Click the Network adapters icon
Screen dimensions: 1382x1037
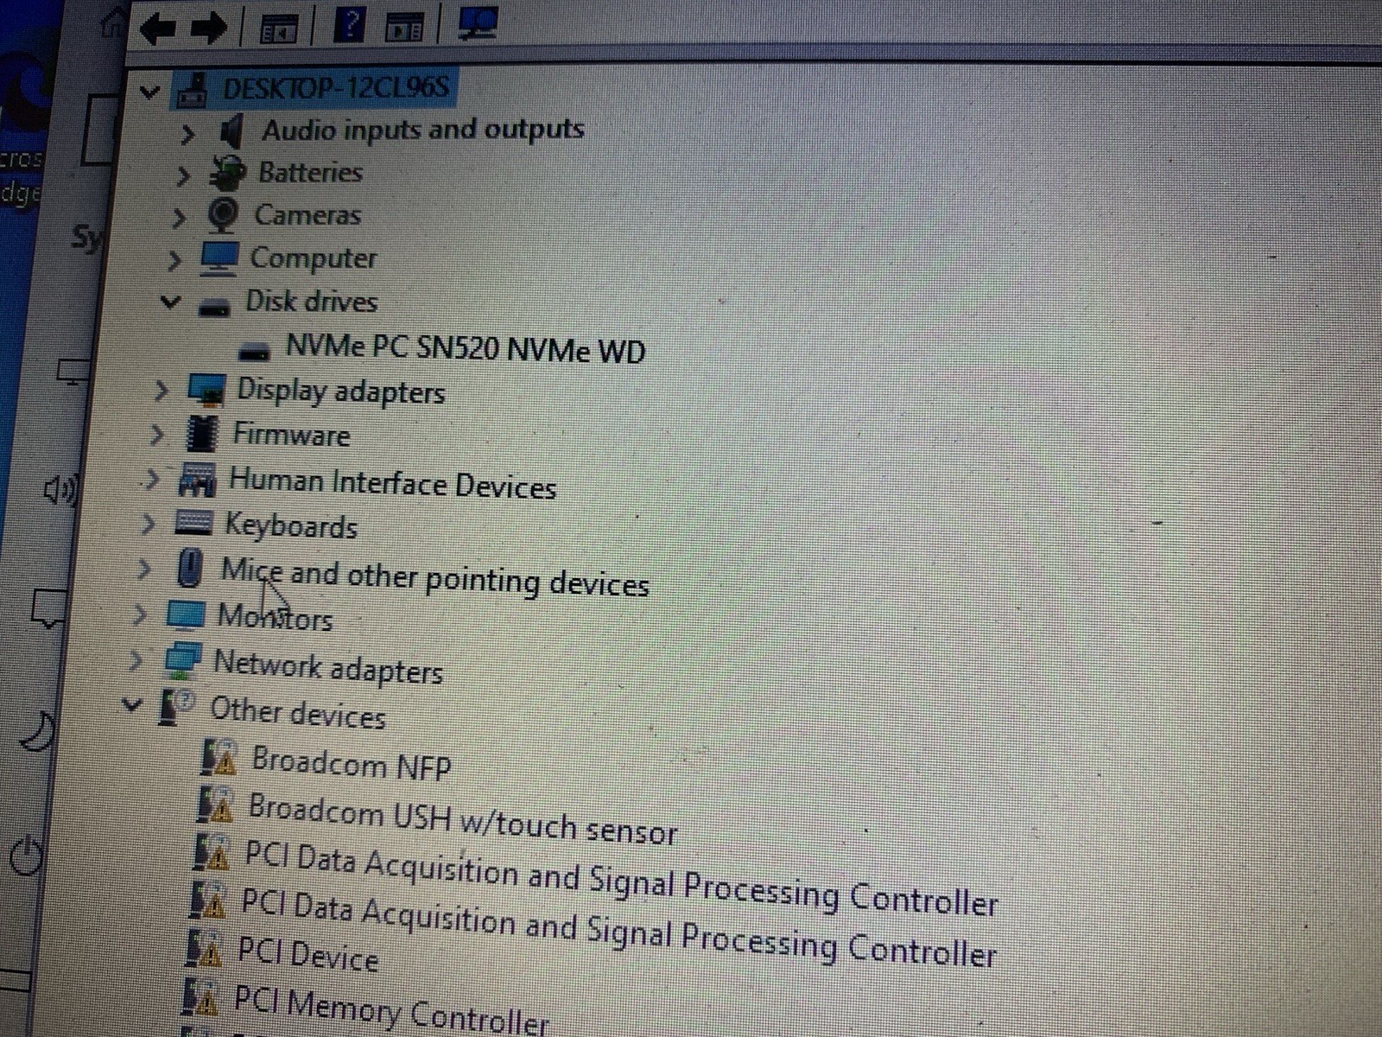(x=182, y=659)
